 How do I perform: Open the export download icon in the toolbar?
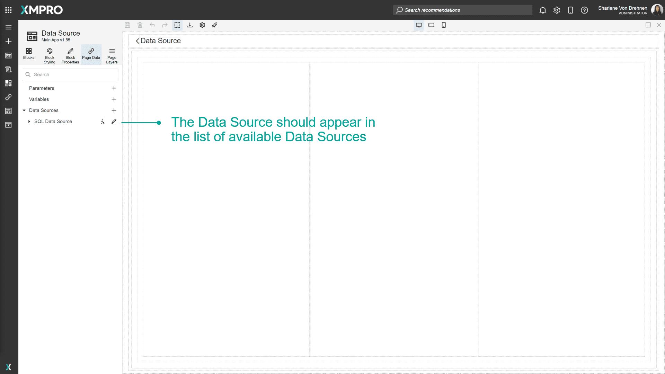190,25
